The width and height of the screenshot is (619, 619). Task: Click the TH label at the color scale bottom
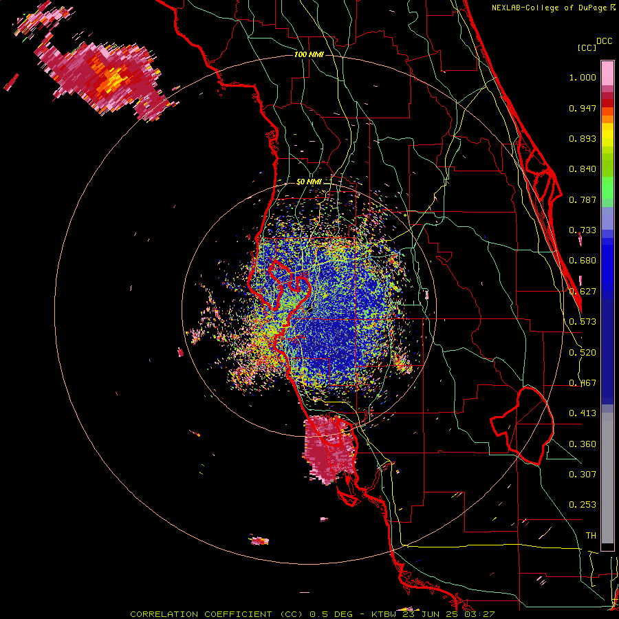point(591,535)
